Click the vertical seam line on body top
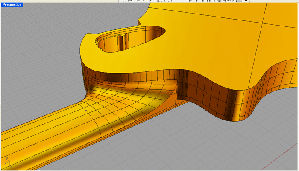 point(258,46)
